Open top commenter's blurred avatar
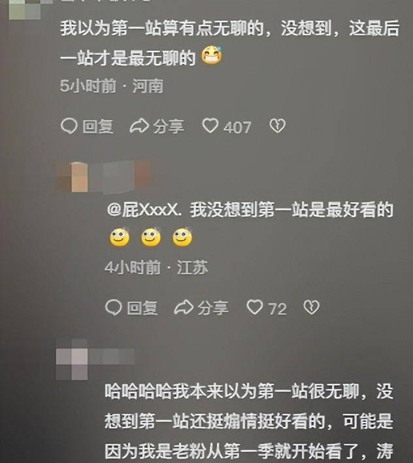413x463 pixels. click(25, 9)
